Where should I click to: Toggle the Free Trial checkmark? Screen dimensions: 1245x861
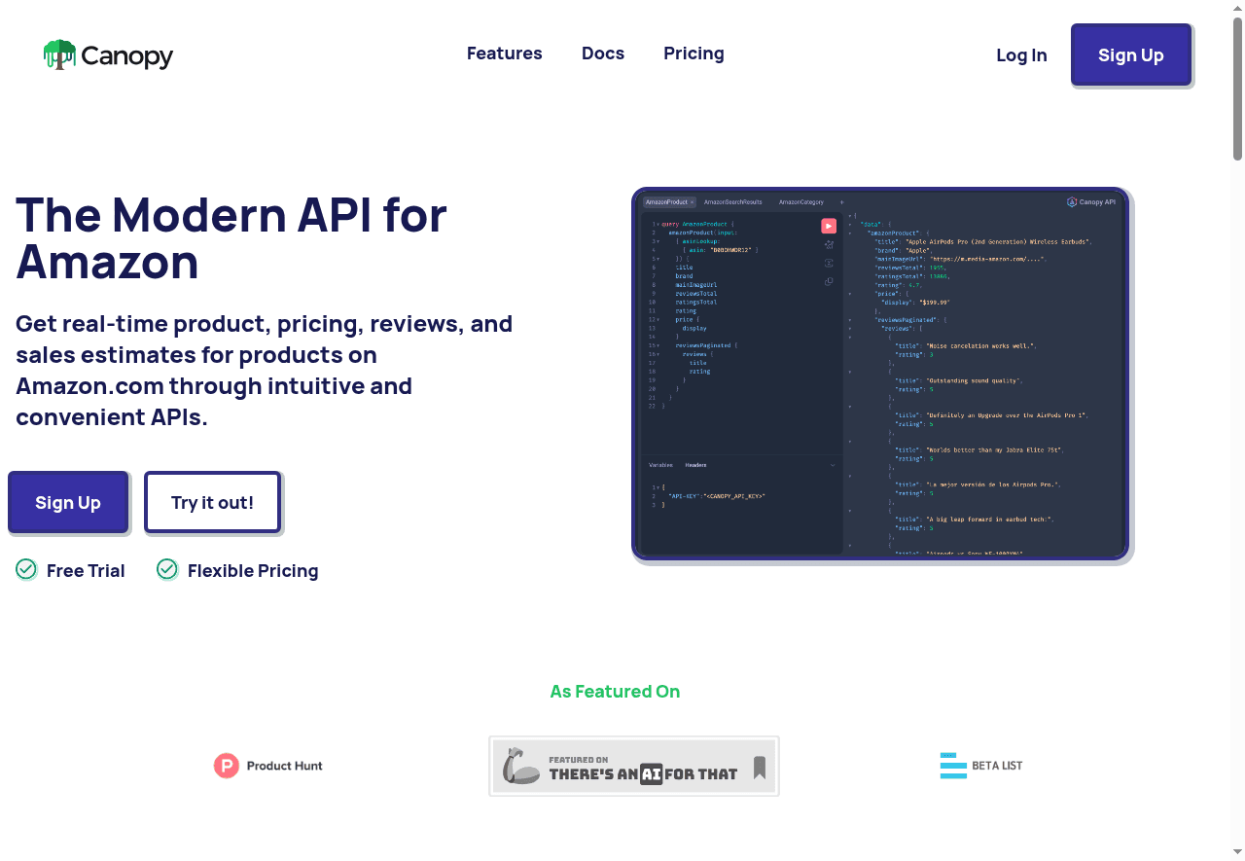(x=25, y=569)
